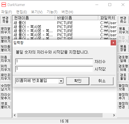
Task: Open the 기능(T) menu
Action: (52, 12)
